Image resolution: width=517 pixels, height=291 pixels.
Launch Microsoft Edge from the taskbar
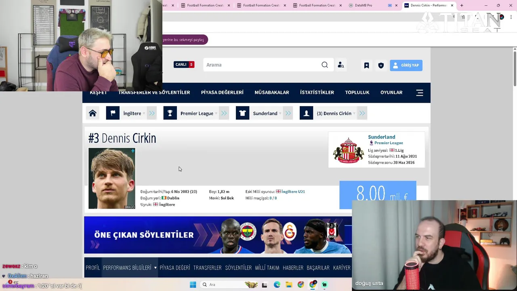tap(277, 285)
